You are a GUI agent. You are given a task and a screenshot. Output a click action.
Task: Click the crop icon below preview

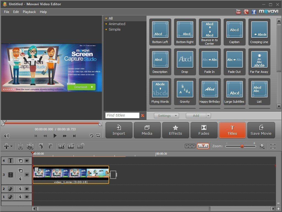(x=98, y=136)
